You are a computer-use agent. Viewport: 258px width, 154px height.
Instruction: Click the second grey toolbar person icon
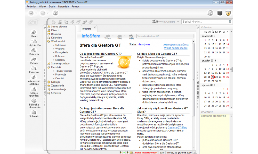click(x=60, y=22)
